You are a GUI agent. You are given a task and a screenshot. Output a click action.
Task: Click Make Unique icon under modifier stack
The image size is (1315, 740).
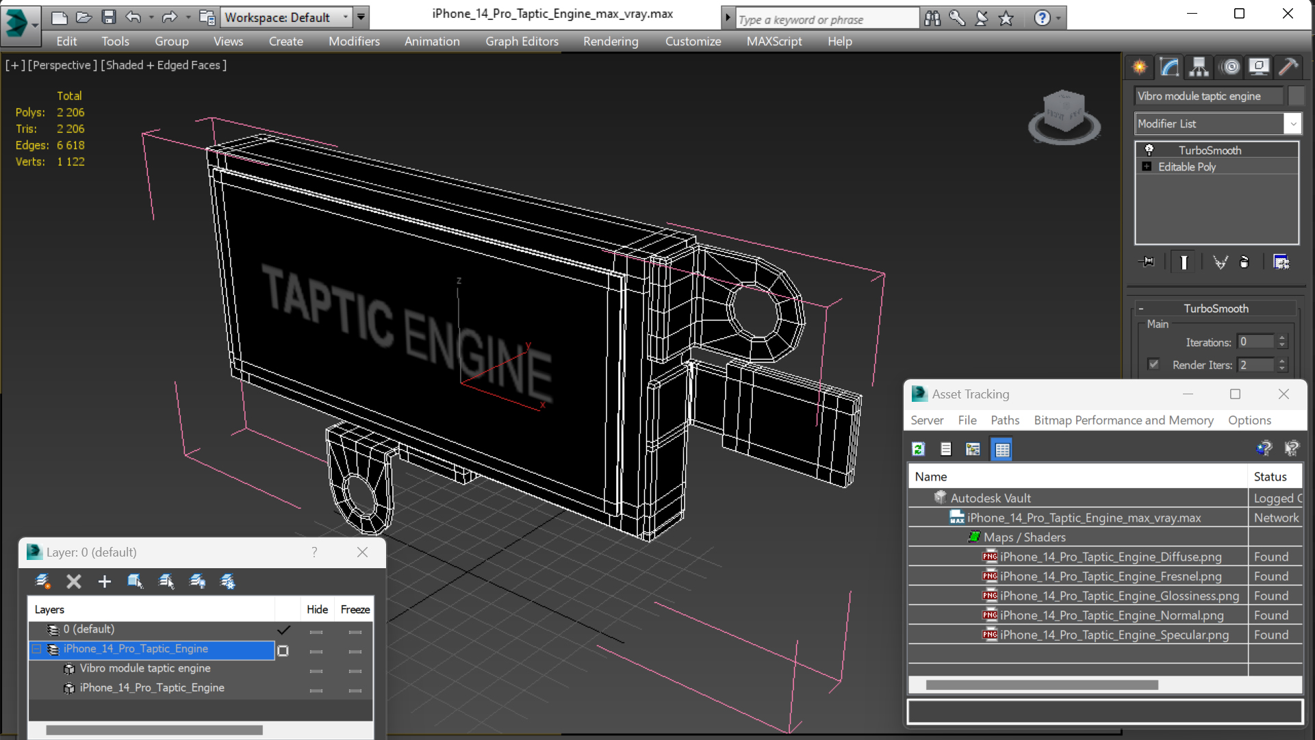click(x=1220, y=262)
